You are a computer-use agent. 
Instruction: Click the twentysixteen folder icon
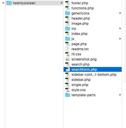coord(9,3)
